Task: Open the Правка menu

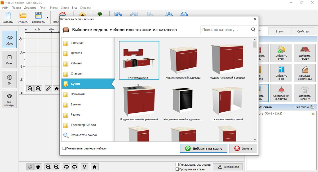Action: click(16, 8)
